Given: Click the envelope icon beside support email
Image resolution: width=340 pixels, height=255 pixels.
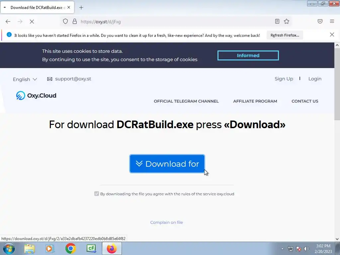Looking at the screenshot, I should pos(50,79).
